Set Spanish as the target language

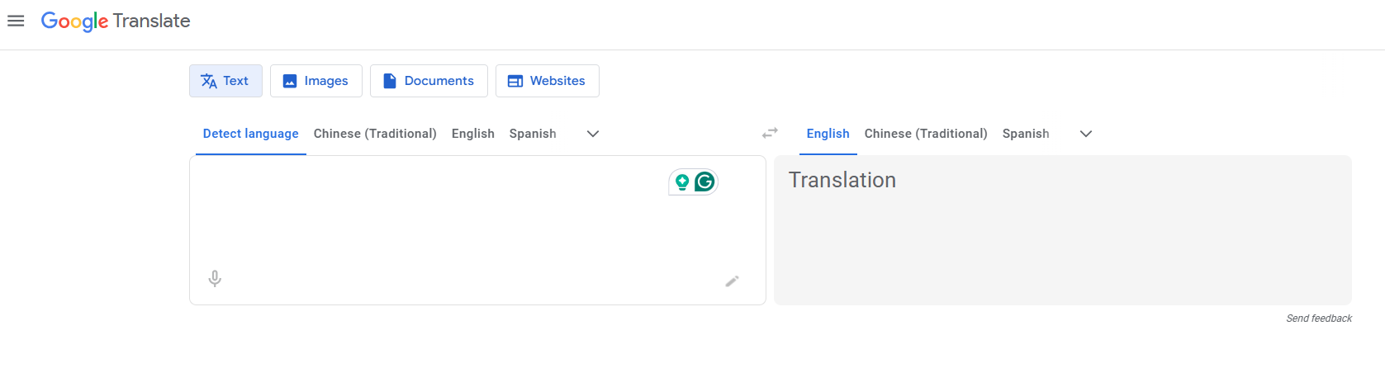(1026, 134)
